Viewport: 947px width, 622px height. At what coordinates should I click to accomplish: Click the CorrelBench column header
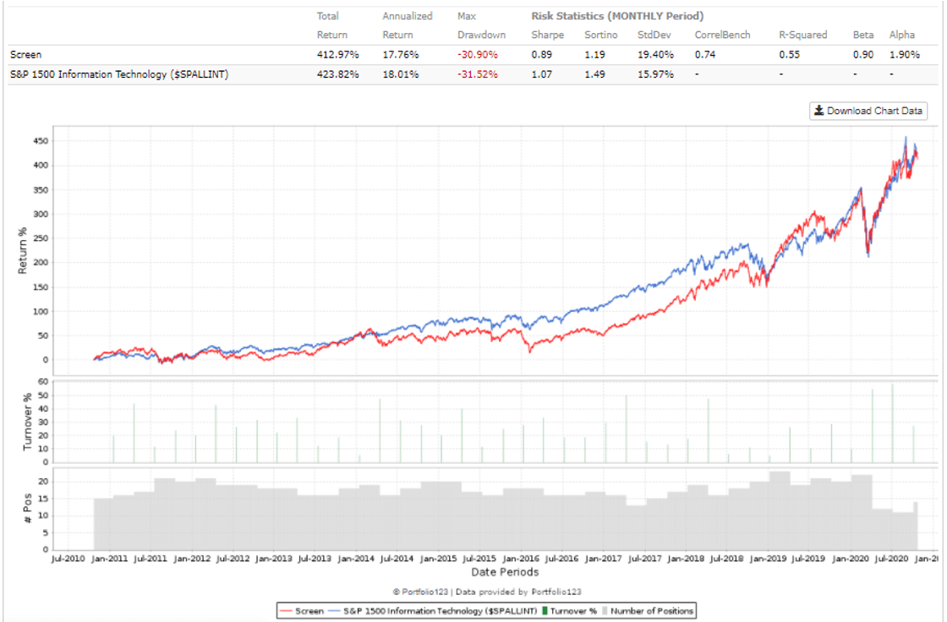click(722, 35)
